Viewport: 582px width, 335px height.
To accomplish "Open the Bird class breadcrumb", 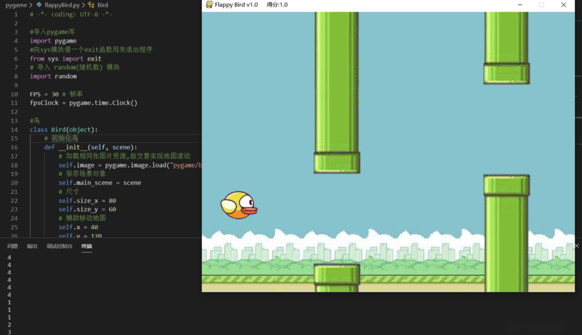I will coord(103,5).
